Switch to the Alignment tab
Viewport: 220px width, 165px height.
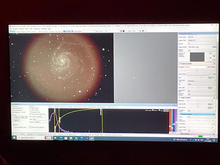pos(63,107)
